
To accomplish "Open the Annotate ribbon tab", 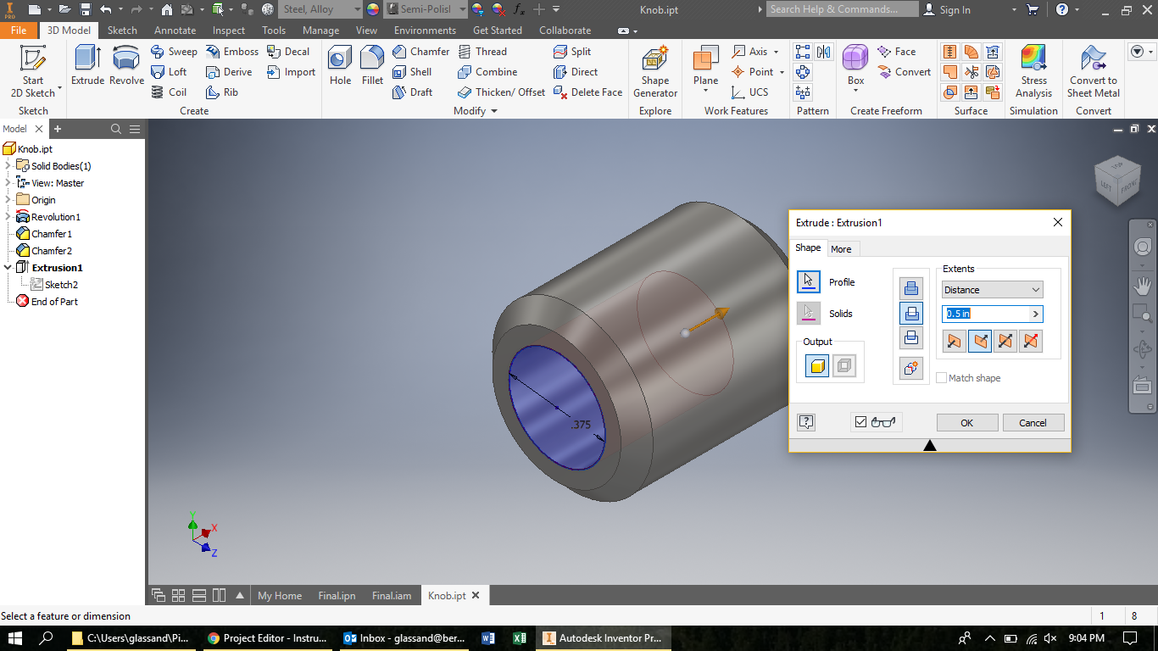I will pos(175,30).
